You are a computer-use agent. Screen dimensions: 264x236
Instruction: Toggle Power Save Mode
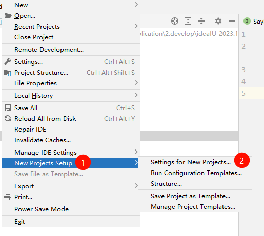pos(71,209)
